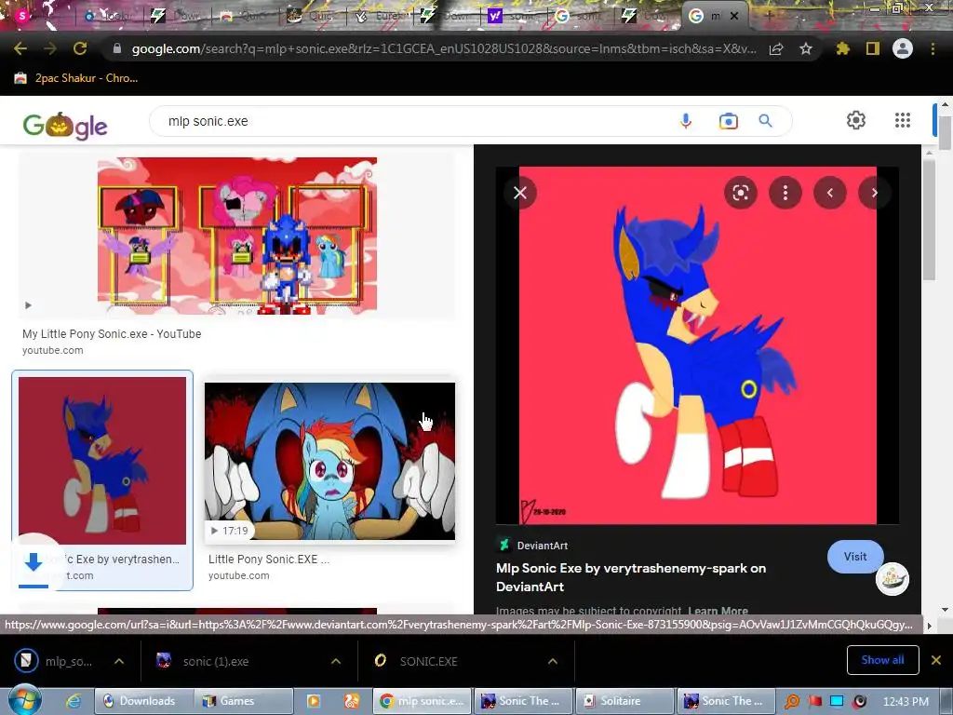Open the orange UC Browser taskbar icon
953x715 pixels.
point(351,701)
